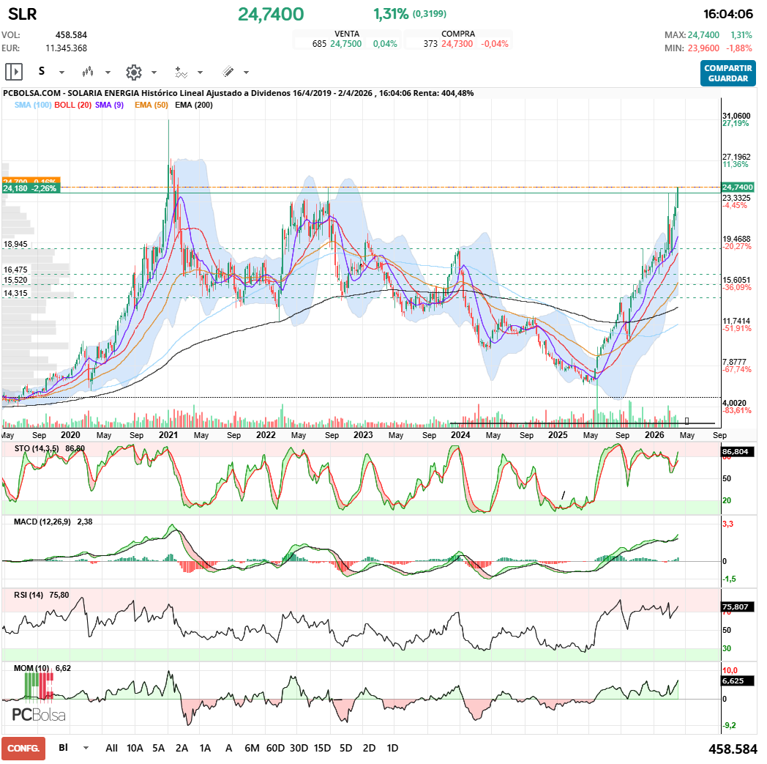The width and height of the screenshot is (767, 764).
Task: Click the STO (14,3,5) indicator label
Action: [x=37, y=448]
